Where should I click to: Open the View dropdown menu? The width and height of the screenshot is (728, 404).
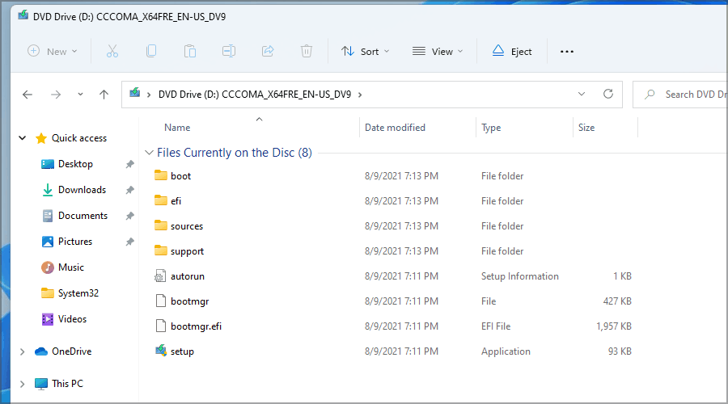tap(438, 52)
